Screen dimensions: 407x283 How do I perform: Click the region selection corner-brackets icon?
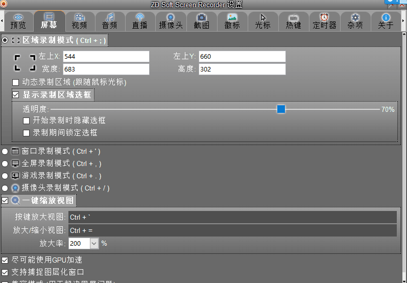tap(25, 62)
